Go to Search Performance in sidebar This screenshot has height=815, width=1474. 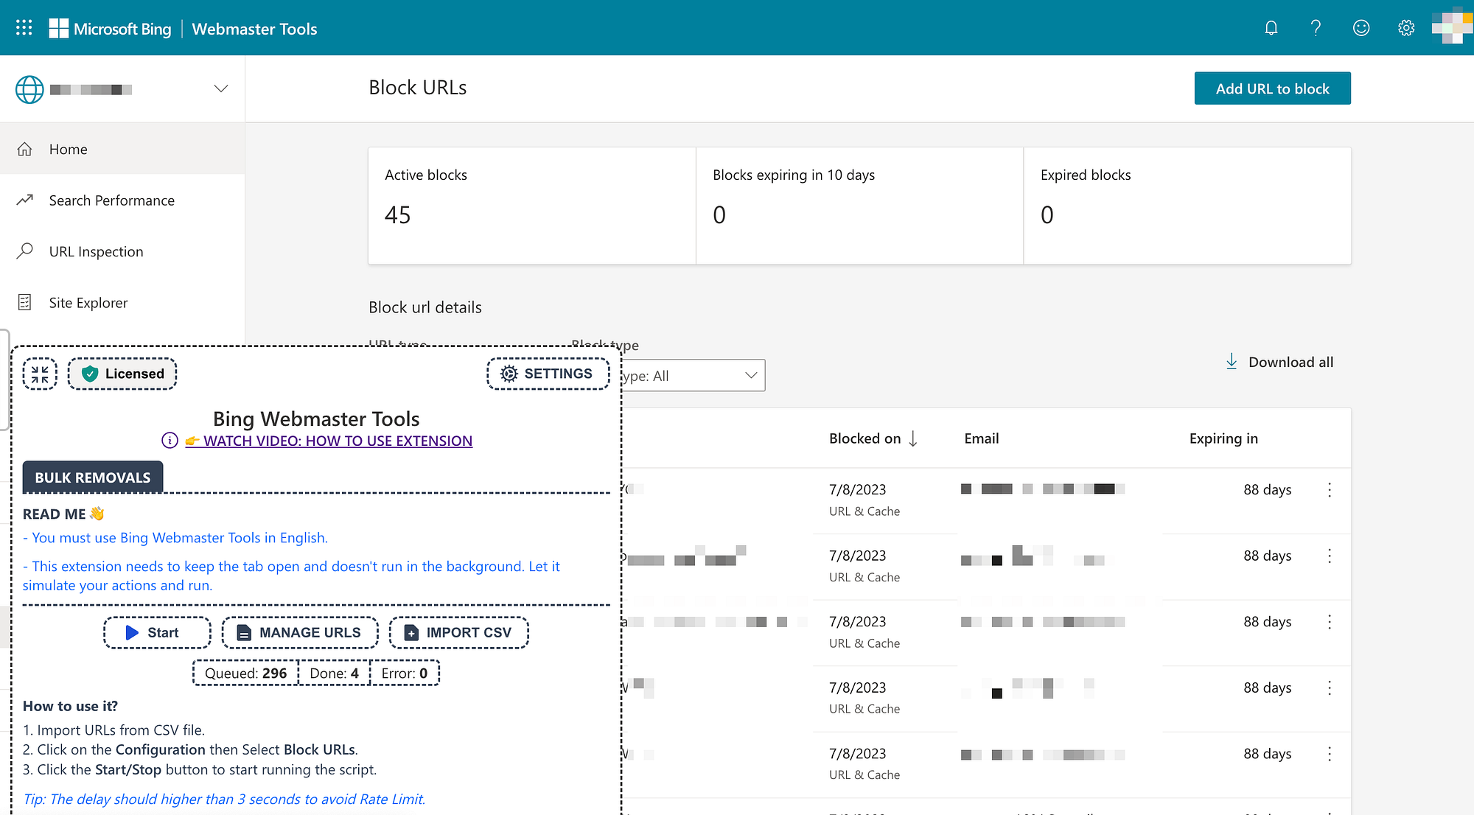pyautogui.click(x=112, y=200)
